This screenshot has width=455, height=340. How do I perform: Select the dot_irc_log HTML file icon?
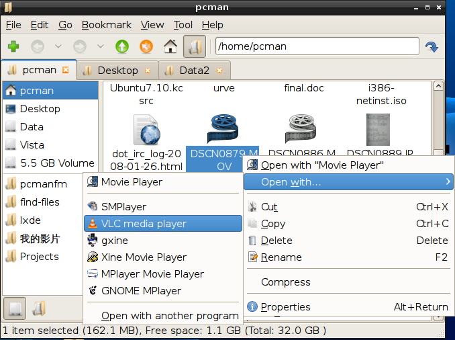(x=146, y=129)
